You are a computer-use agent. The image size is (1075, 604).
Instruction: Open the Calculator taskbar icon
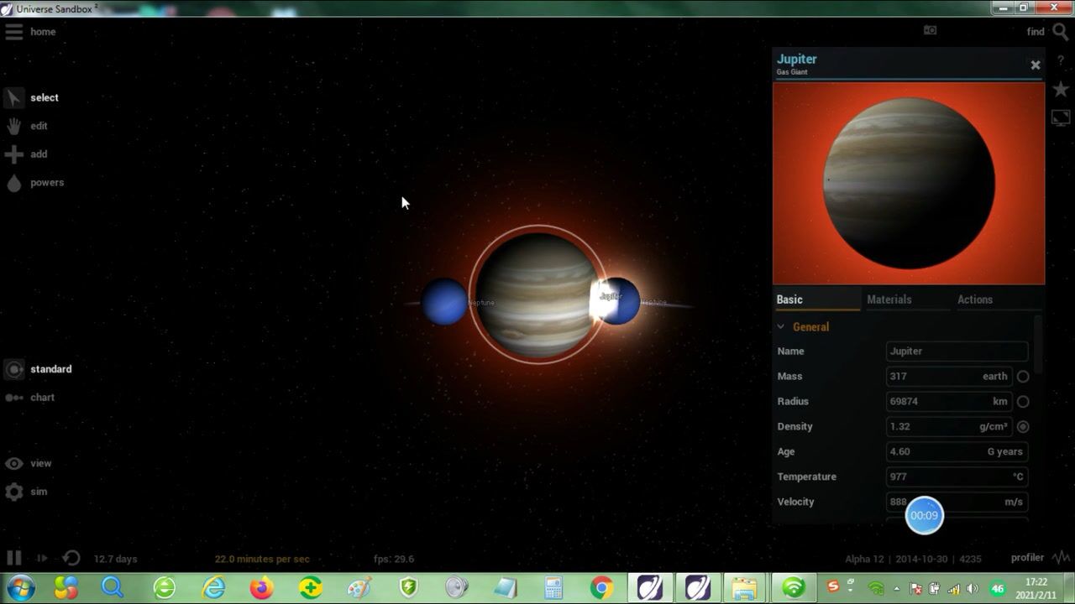[x=553, y=588]
